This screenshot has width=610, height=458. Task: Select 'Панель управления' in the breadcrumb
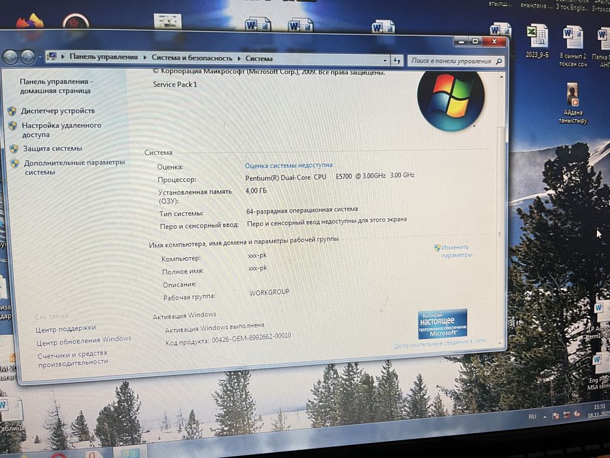coord(103,57)
